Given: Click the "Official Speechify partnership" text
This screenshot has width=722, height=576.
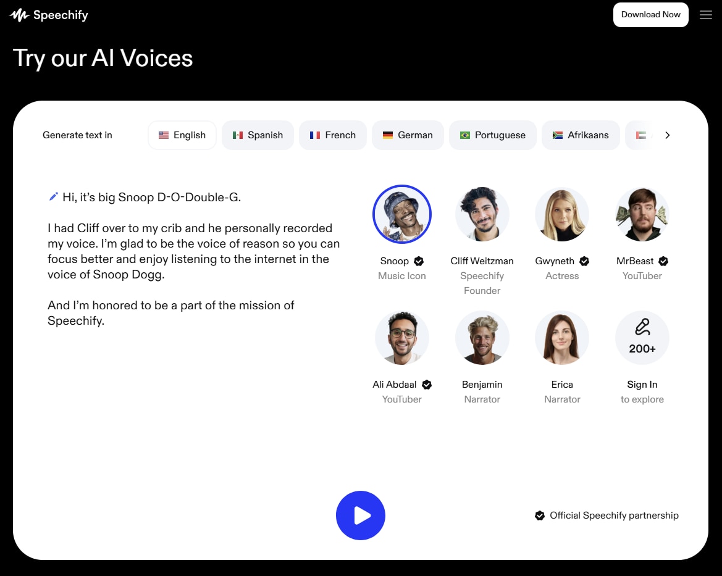Looking at the screenshot, I should coord(615,515).
